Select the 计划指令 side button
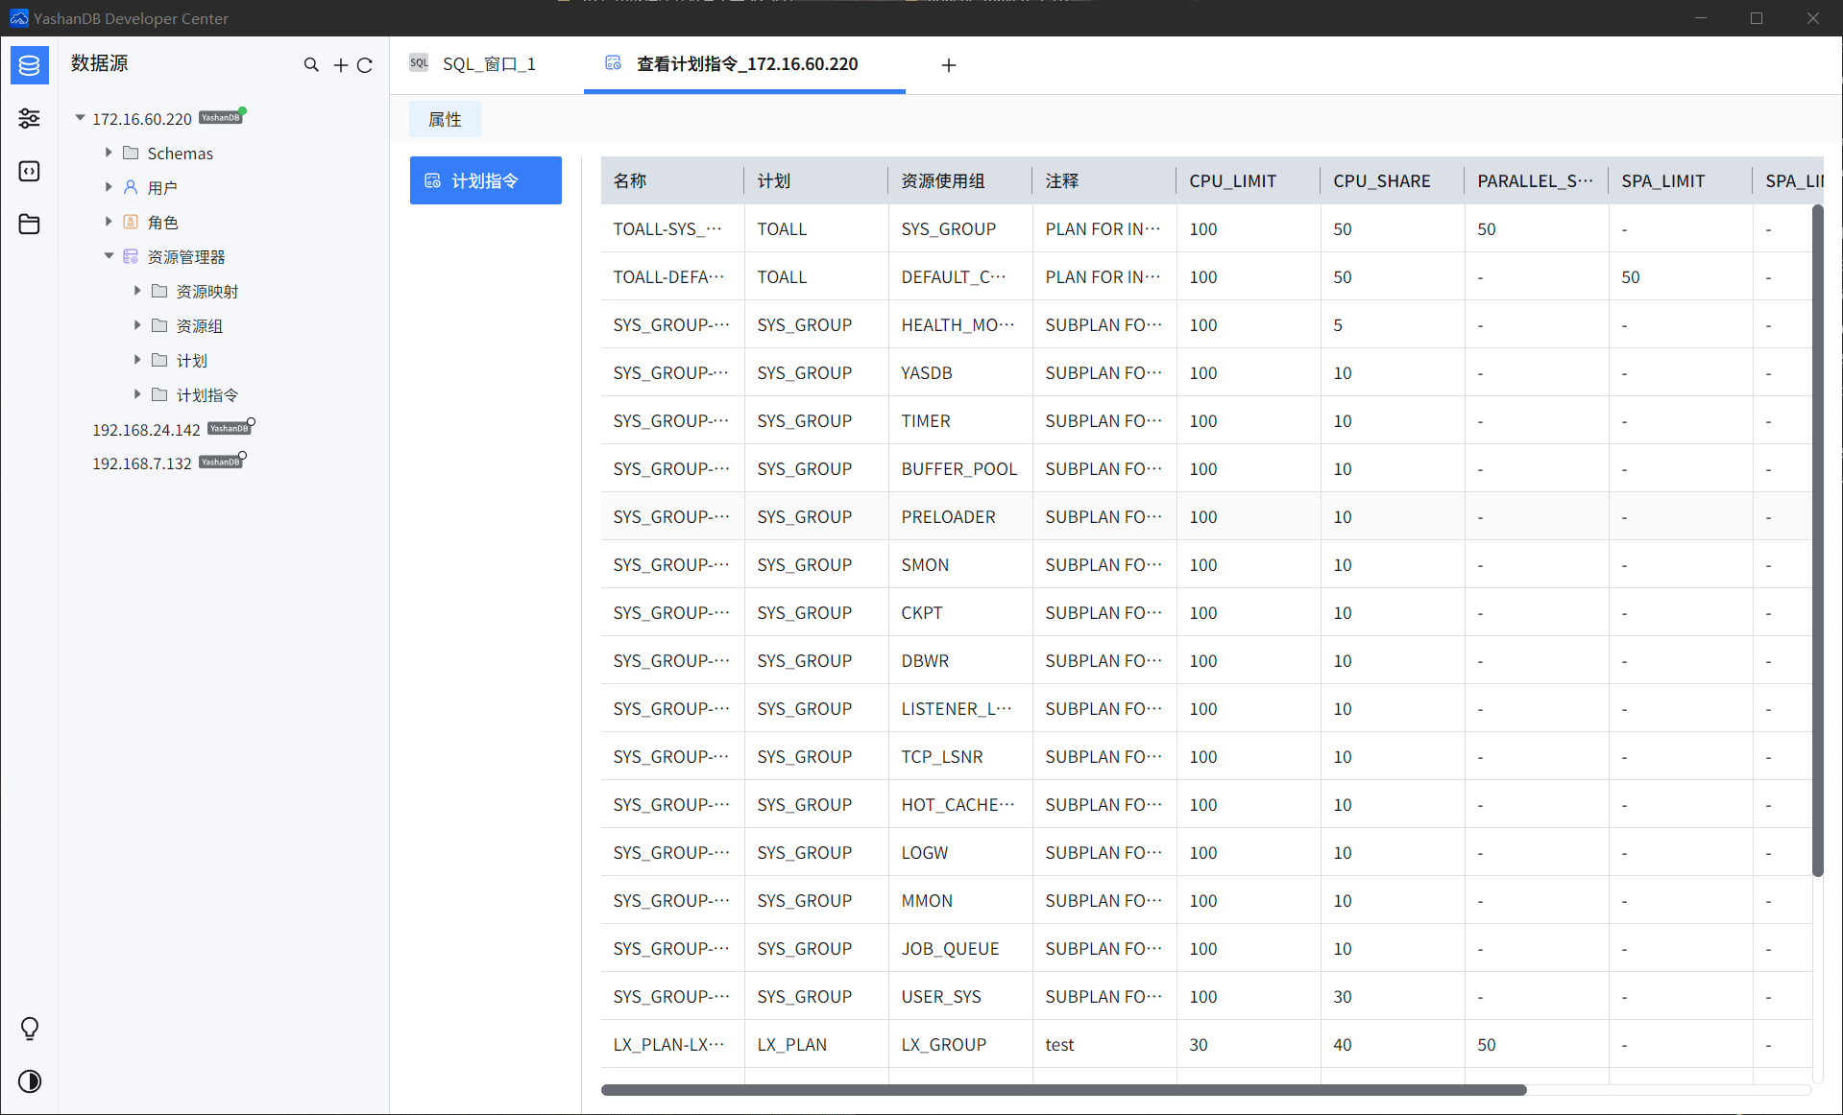 click(486, 180)
